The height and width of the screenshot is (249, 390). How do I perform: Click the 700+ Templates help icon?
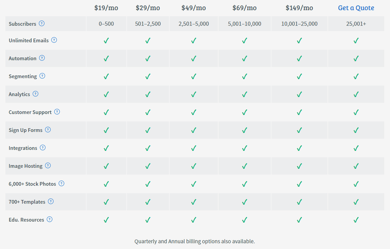[x=51, y=201]
